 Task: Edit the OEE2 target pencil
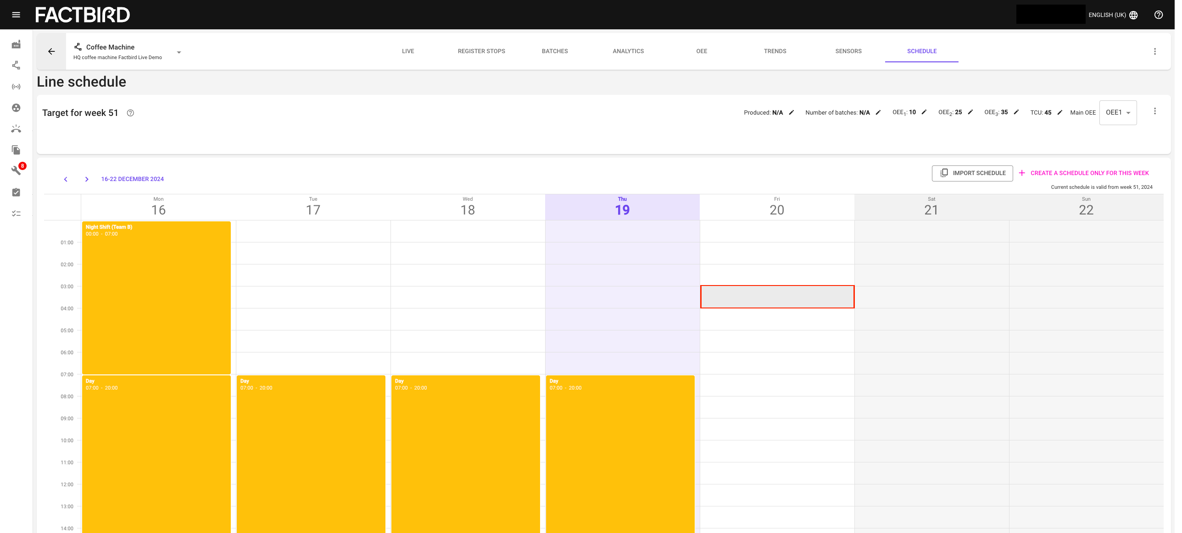pyautogui.click(x=970, y=112)
